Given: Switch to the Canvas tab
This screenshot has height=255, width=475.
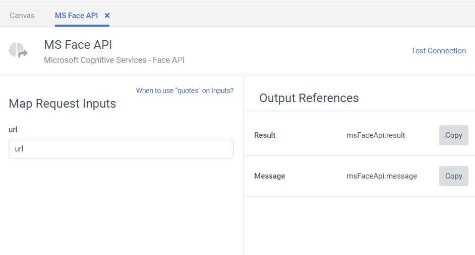Looking at the screenshot, I should tap(22, 16).
